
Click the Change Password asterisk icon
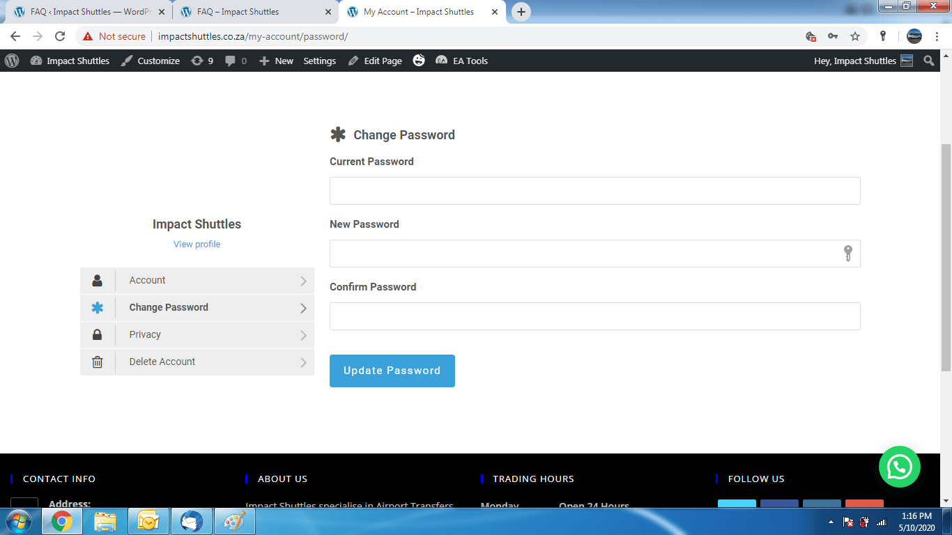pyautogui.click(x=97, y=307)
